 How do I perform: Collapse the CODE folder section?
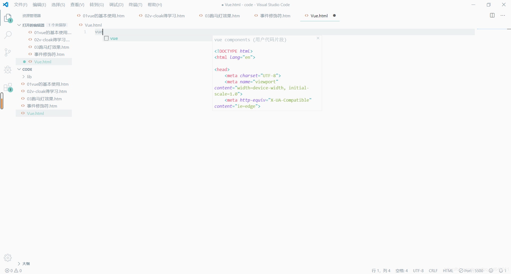coord(19,69)
